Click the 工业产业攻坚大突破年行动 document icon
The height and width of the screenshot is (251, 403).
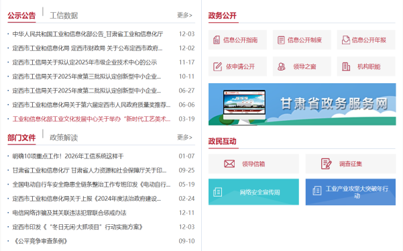317,191
